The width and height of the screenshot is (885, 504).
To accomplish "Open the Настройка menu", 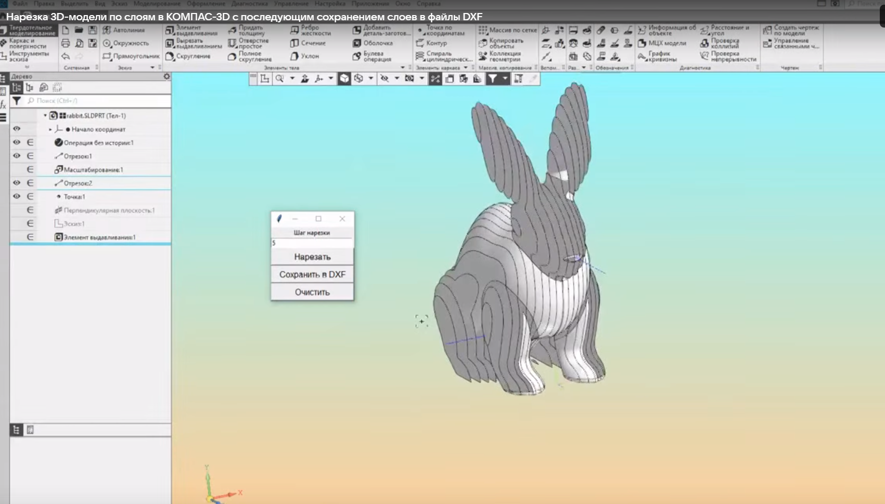I will click(x=330, y=4).
